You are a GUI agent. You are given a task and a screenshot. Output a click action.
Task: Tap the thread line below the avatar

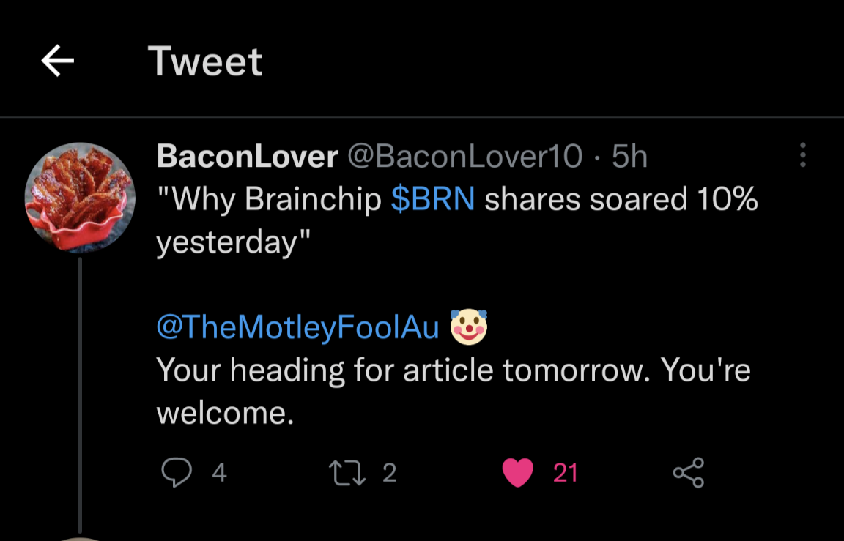(x=80, y=395)
